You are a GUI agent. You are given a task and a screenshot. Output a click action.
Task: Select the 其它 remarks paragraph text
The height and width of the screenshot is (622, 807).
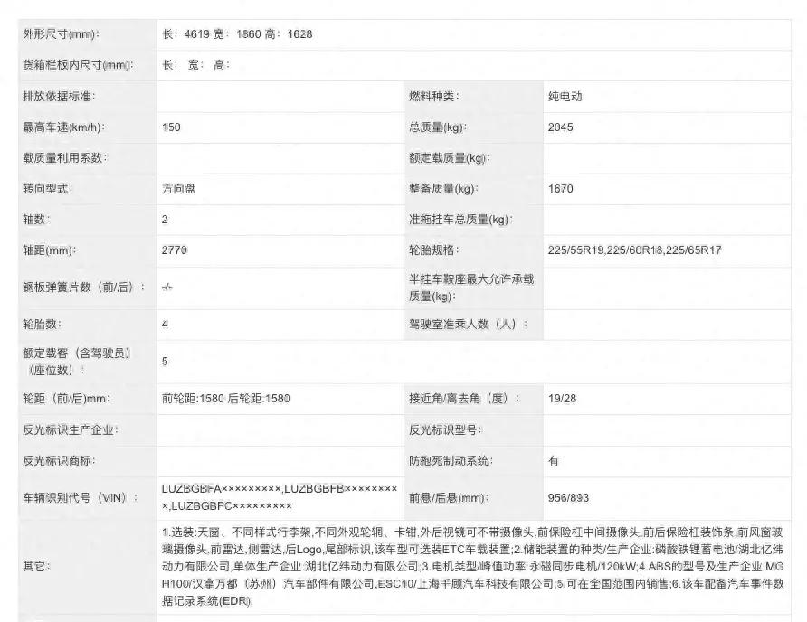tap(470, 566)
